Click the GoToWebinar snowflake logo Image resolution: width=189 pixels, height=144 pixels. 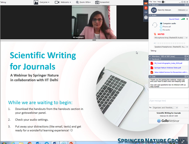159,121
